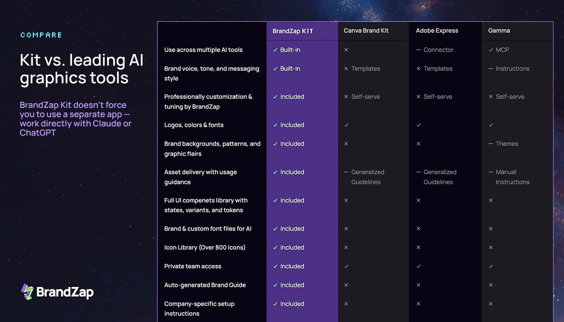Click the purple subtitle about Claude or ChatGPT
564x322 pixels.
point(76,119)
